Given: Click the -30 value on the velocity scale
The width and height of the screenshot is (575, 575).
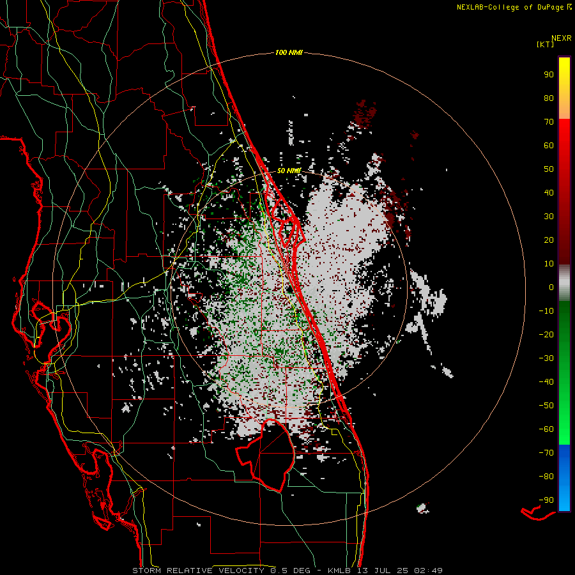Looking at the screenshot, I should 546,358.
